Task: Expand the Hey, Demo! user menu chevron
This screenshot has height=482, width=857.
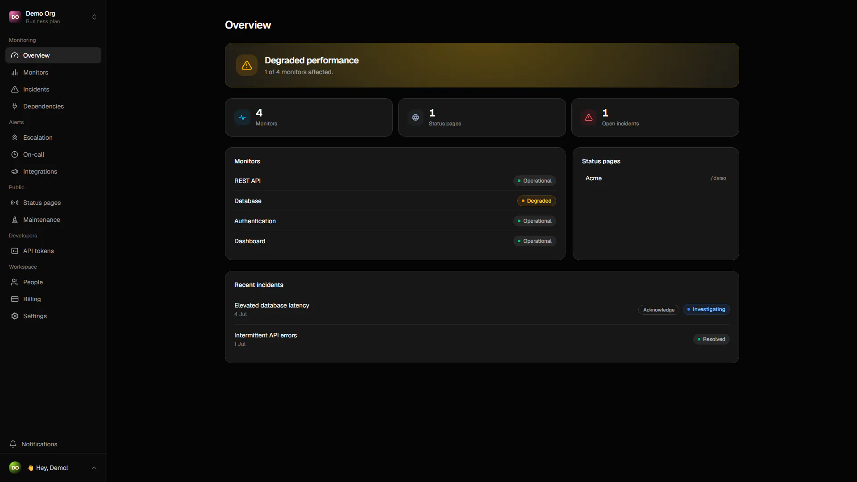Action: 94,468
